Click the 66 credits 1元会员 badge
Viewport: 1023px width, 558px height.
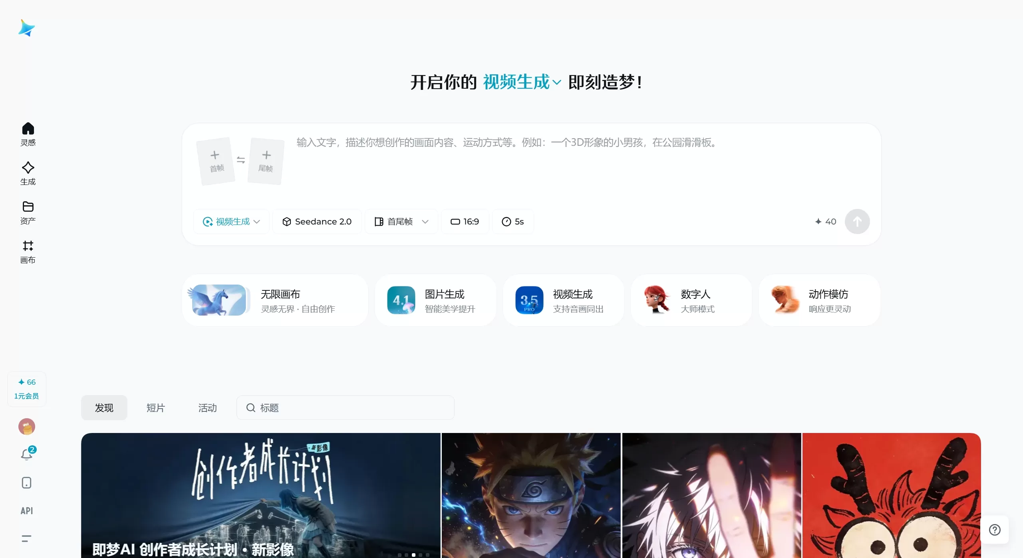27,389
